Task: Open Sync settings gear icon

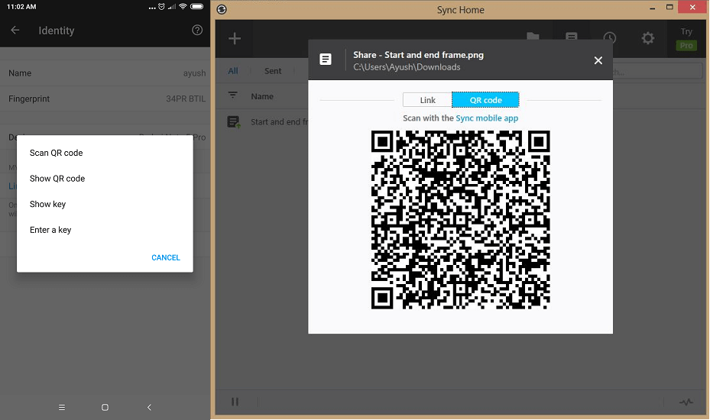Action: click(648, 38)
